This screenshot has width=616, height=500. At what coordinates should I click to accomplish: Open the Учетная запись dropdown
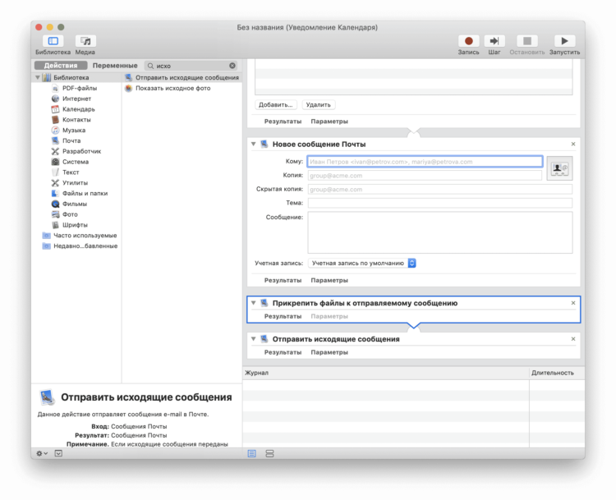click(x=362, y=264)
